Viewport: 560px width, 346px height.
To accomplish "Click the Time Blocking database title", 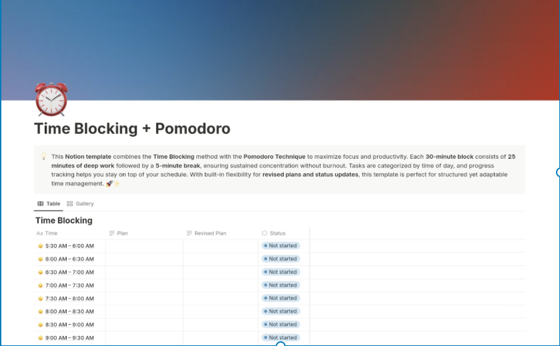I will [64, 221].
